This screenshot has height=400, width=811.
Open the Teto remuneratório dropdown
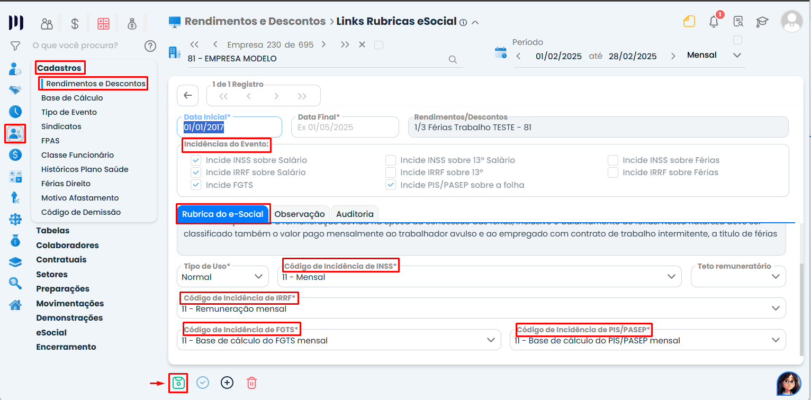(738, 277)
